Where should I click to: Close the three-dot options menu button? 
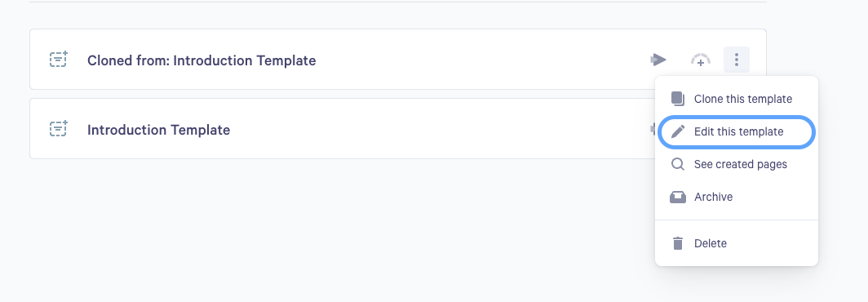[x=736, y=60]
